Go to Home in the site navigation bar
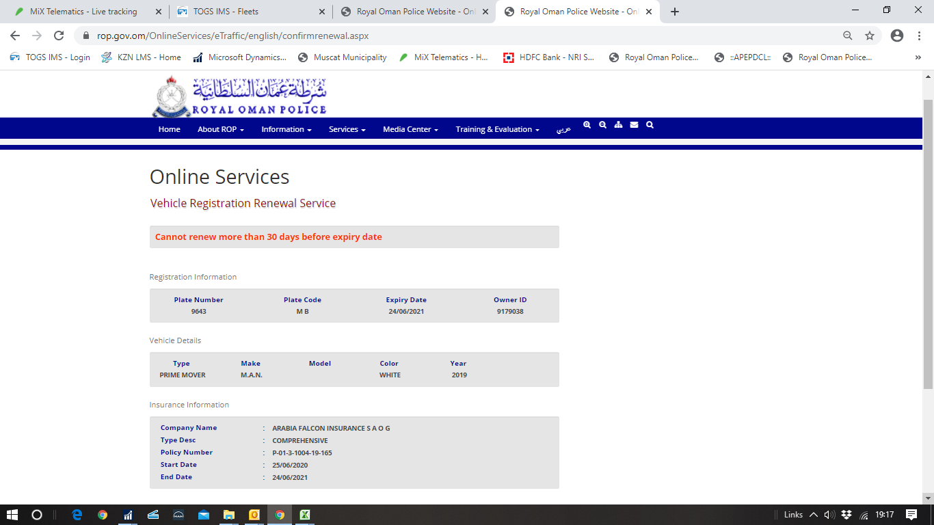This screenshot has width=934, height=525. 170,129
